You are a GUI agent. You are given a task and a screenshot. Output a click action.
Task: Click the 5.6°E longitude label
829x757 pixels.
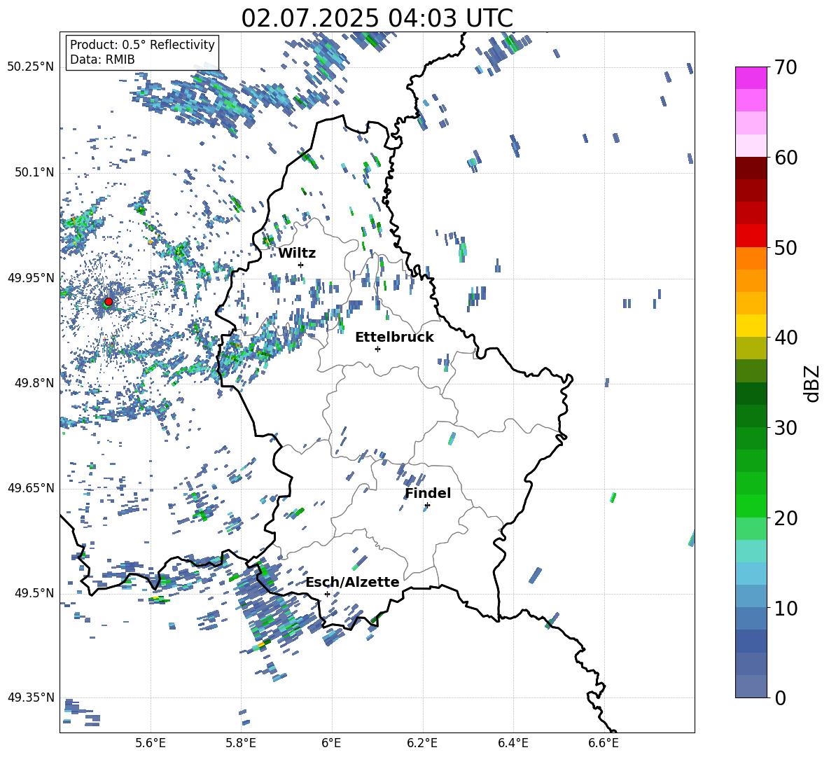click(151, 743)
